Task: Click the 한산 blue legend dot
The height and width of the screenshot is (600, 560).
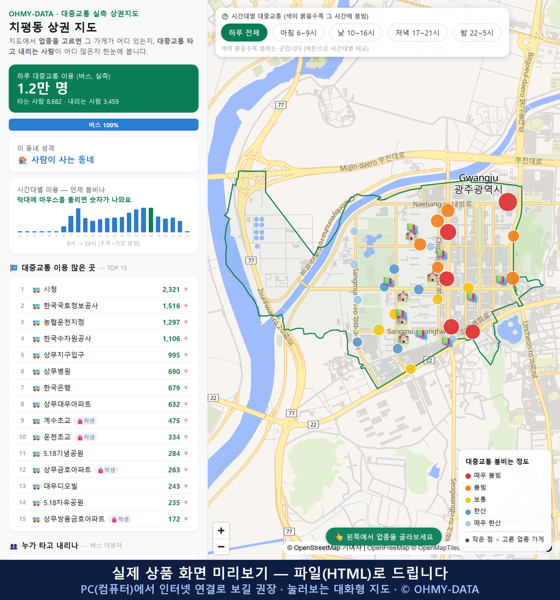Action: (x=468, y=511)
